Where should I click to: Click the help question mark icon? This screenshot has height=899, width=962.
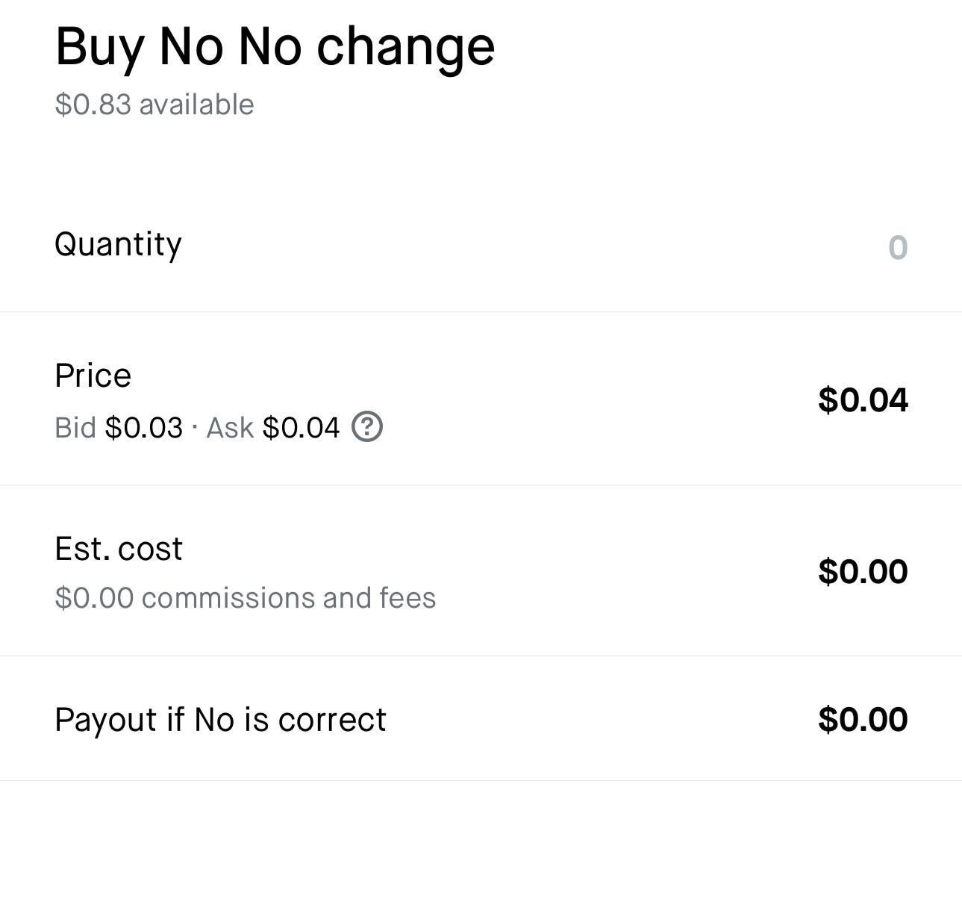pyautogui.click(x=367, y=427)
